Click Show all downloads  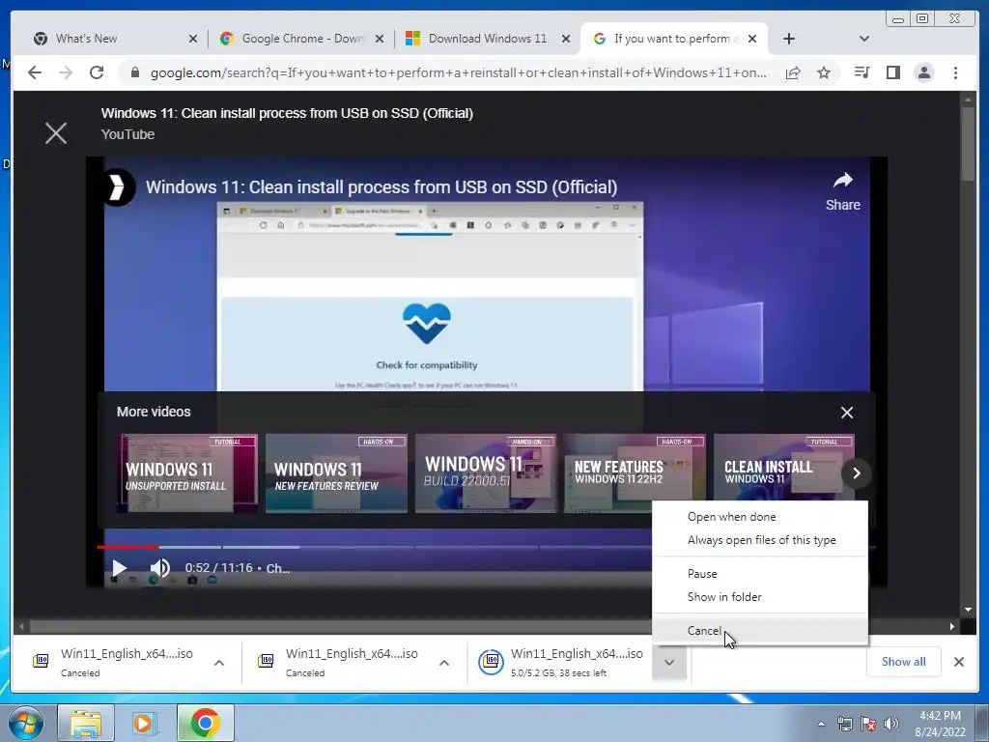[903, 662]
